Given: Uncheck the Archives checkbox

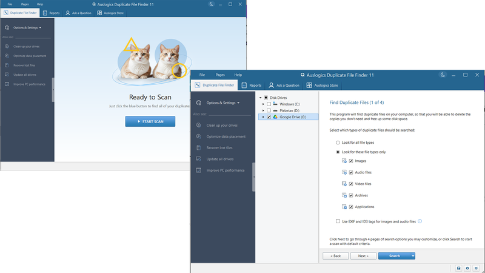Looking at the screenshot, I should (351, 195).
